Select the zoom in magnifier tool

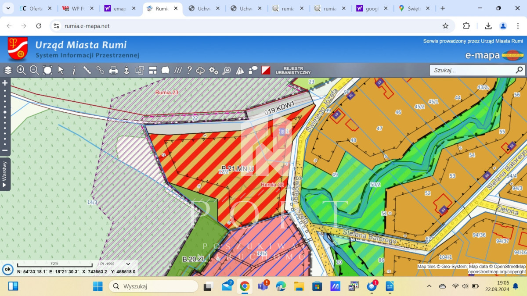pos(21,70)
